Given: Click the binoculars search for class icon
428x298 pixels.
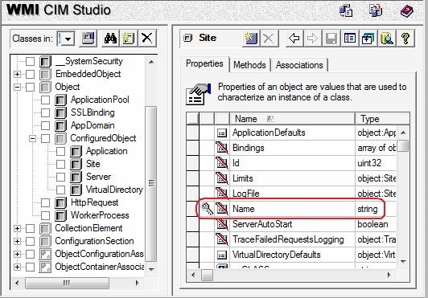Looking at the screenshot, I should click(110, 39).
